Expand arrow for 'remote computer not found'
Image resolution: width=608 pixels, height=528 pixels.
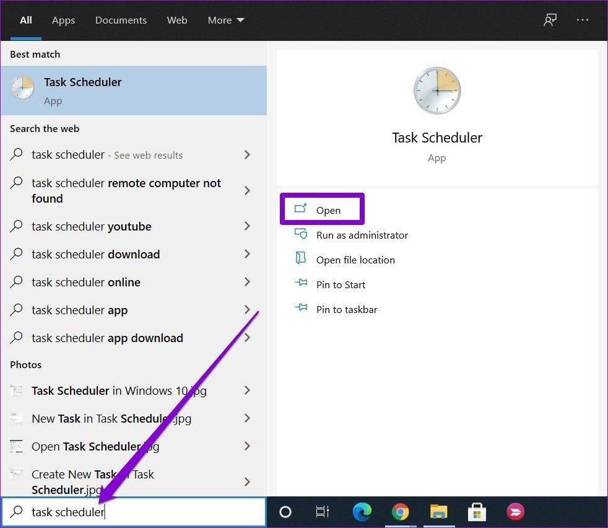point(247,191)
